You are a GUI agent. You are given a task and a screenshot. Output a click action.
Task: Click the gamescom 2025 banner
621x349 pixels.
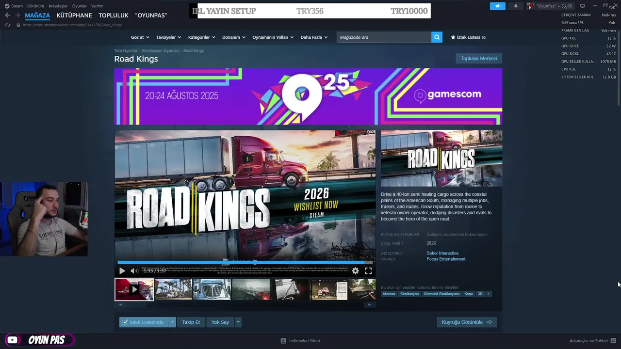[x=308, y=96]
